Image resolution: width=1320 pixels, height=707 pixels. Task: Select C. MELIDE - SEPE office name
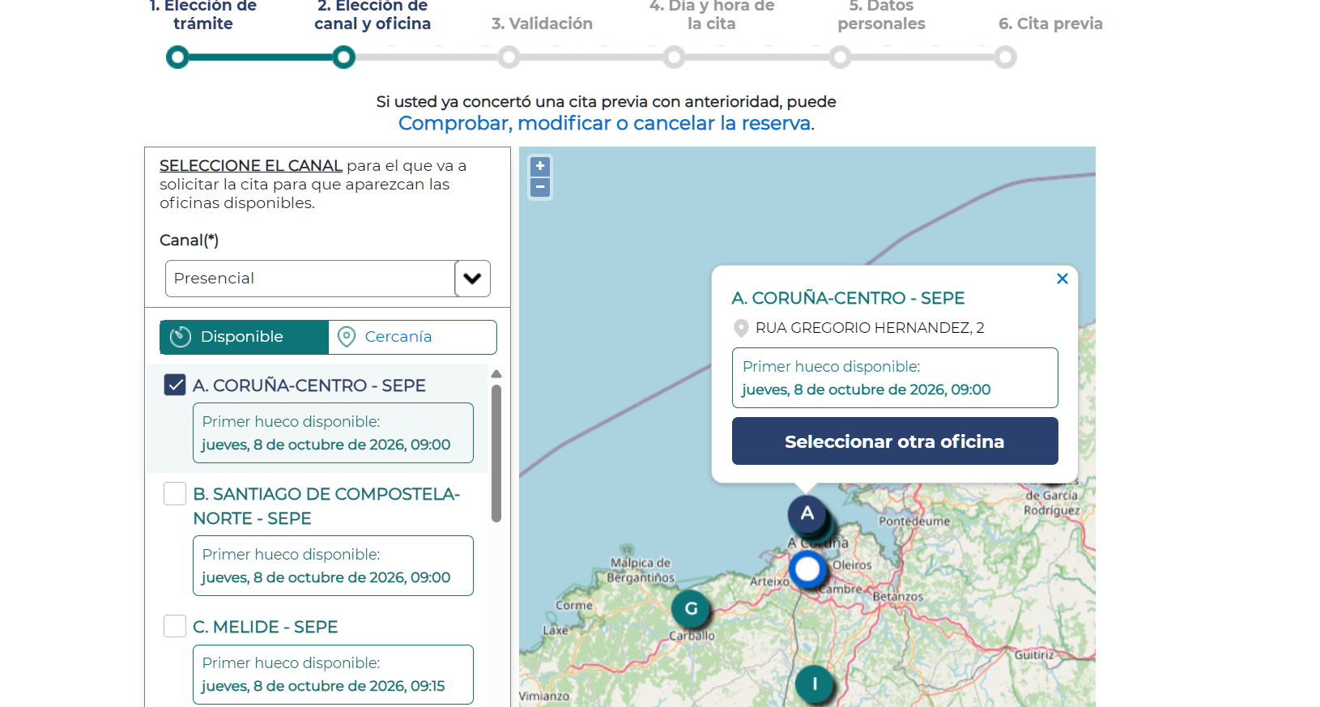coord(266,627)
